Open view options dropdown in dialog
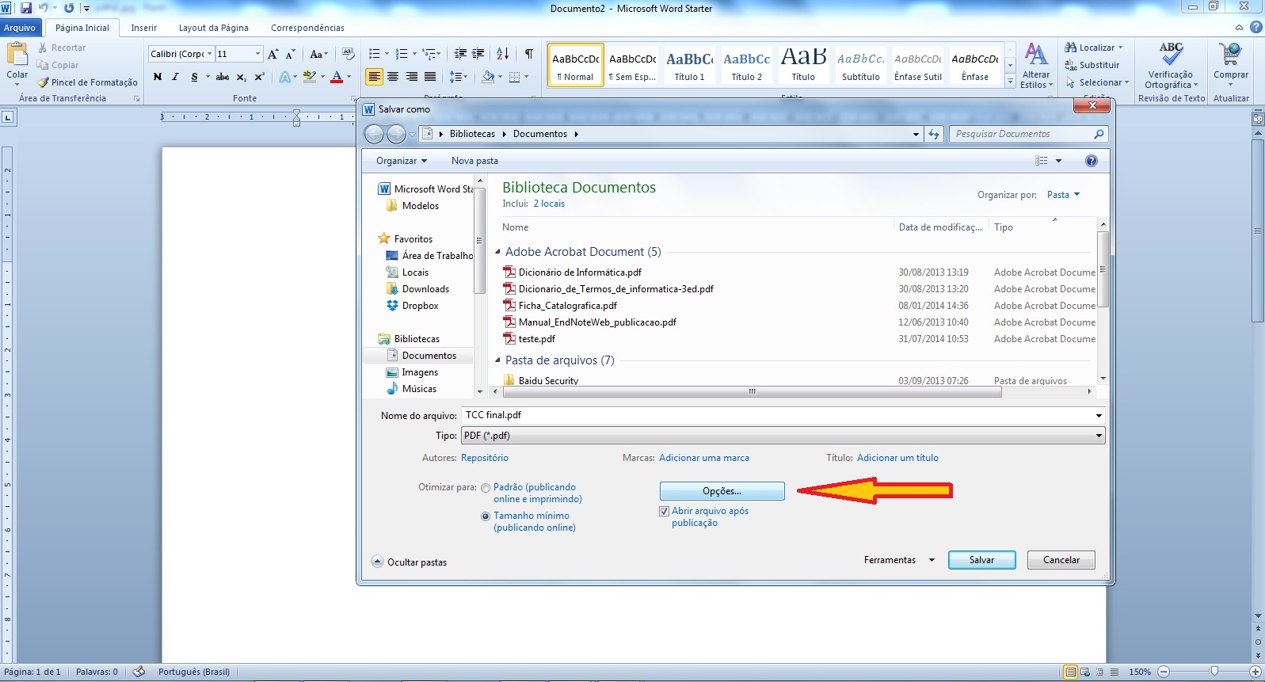 click(1058, 161)
